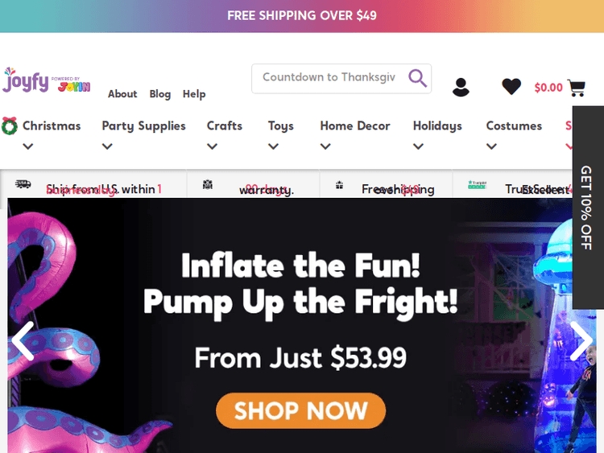This screenshot has height=453, width=604.
Task: Expand the Toys menu chevron
Action: [x=273, y=146]
